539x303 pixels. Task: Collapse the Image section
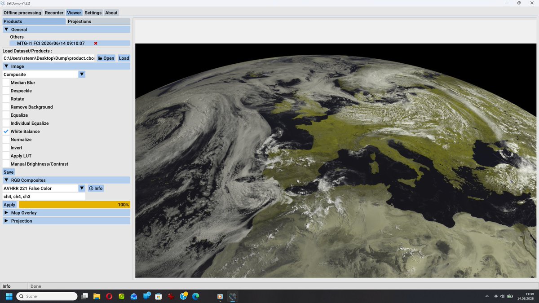pos(66,66)
